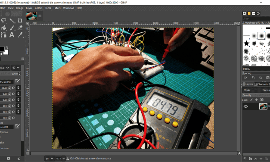Toggle link for the first 50.0 field
Viewport: 270px width, 162px height.
point(18,112)
